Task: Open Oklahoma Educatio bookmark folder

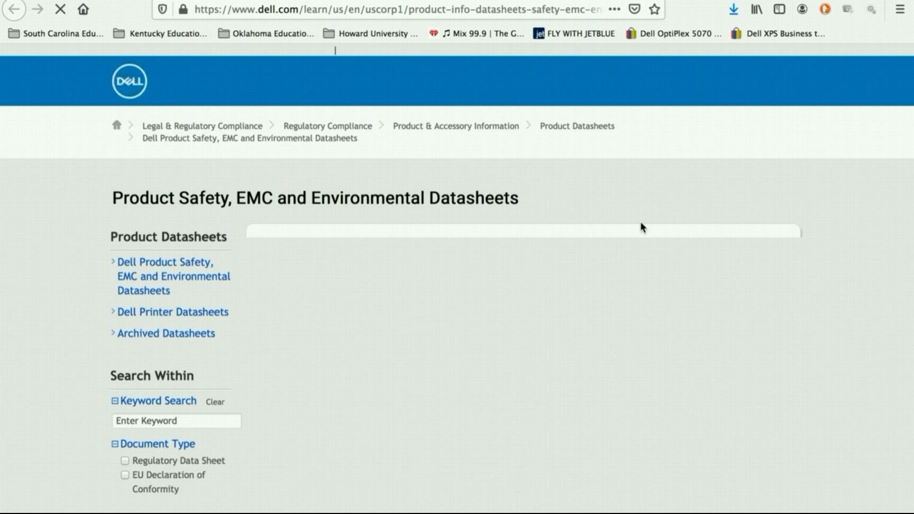Action: tap(266, 33)
